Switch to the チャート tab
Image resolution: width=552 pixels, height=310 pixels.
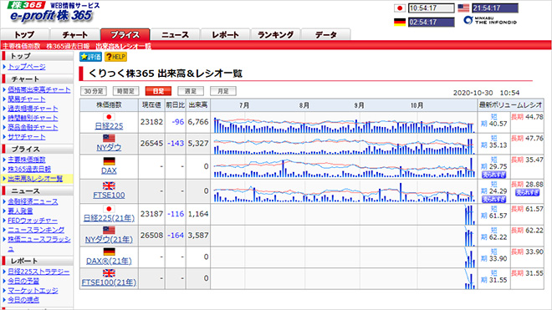click(x=75, y=34)
